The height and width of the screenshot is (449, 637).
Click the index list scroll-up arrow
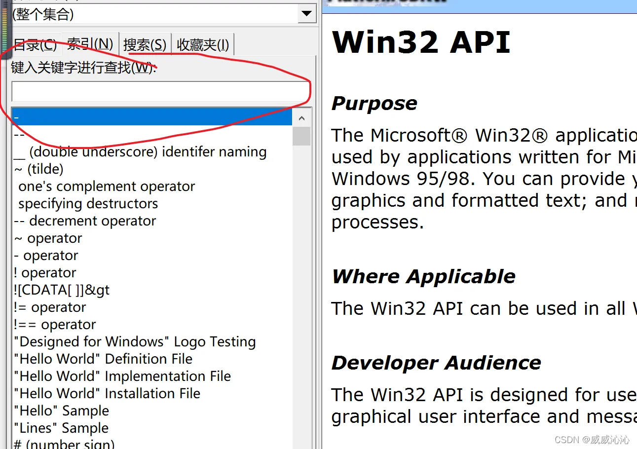coord(302,118)
